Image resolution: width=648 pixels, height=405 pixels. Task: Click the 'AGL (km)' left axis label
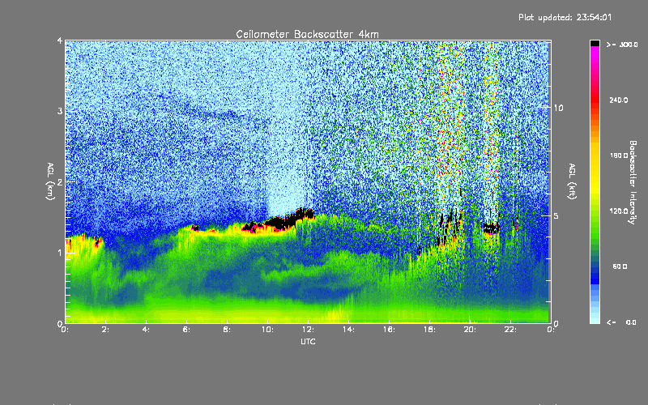click(x=51, y=181)
